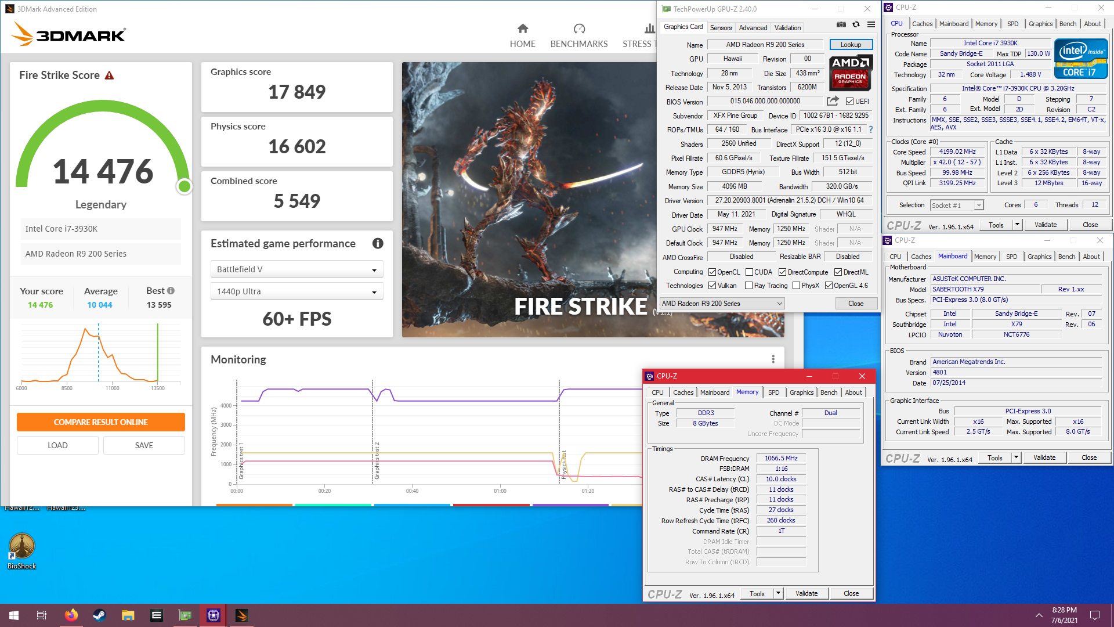Open the Battlefield V game dropdown
This screenshot has width=1114, height=627.
pyautogui.click(x=296, y=269)
